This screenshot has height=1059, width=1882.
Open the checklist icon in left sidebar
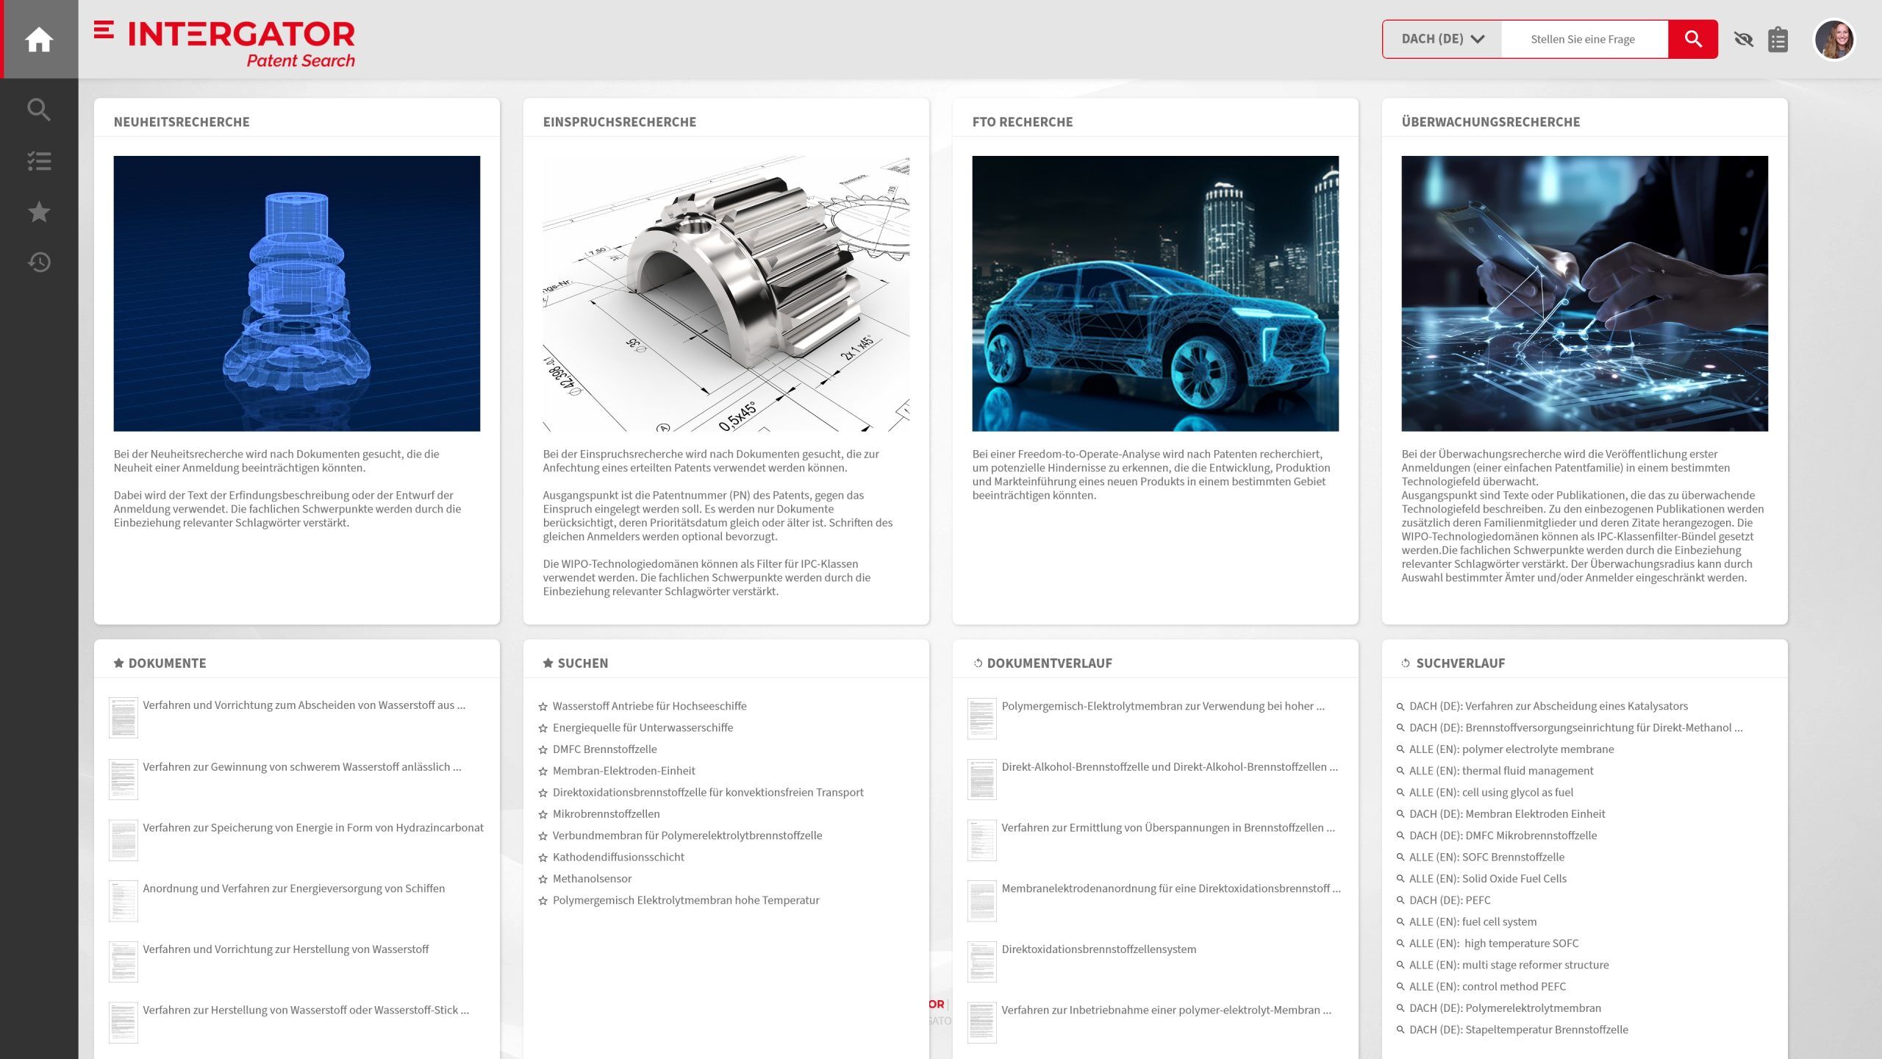[x=39, y=161]
